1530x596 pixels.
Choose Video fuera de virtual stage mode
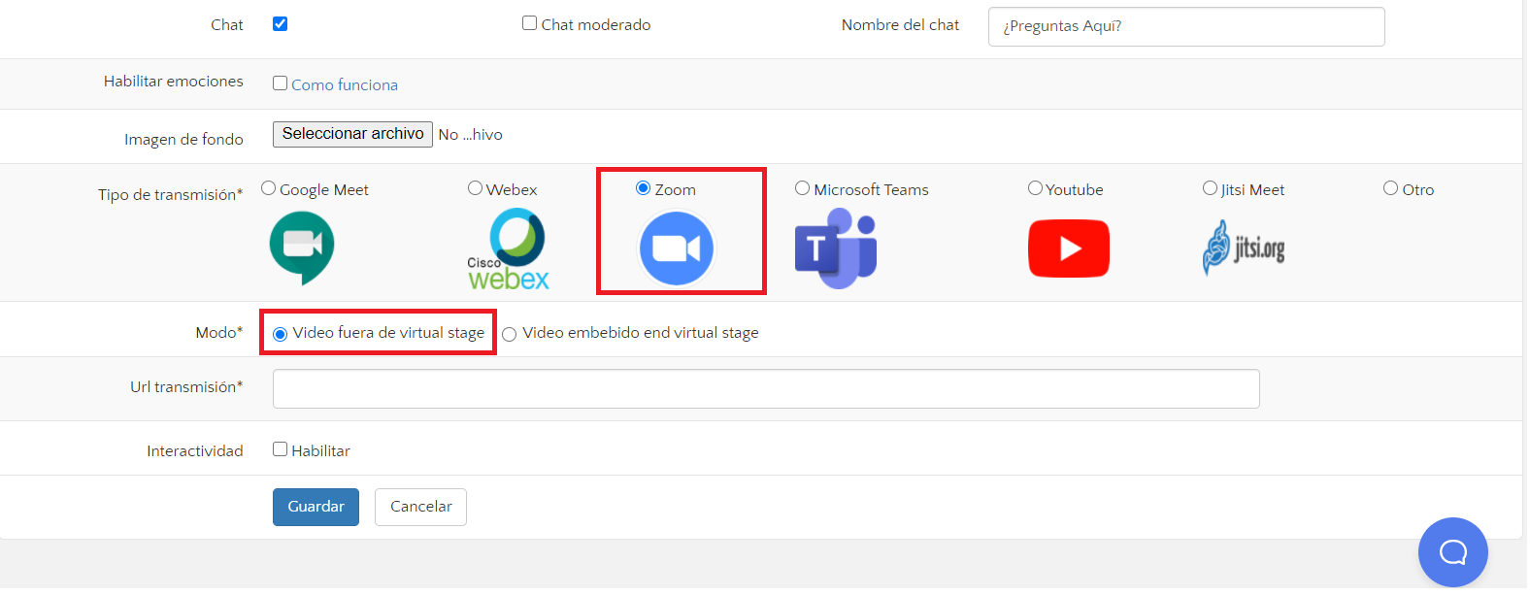coord(280,334)
